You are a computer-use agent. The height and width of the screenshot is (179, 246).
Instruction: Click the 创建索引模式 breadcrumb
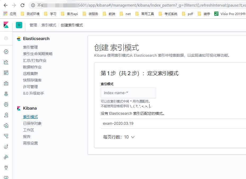coord(72,25)
